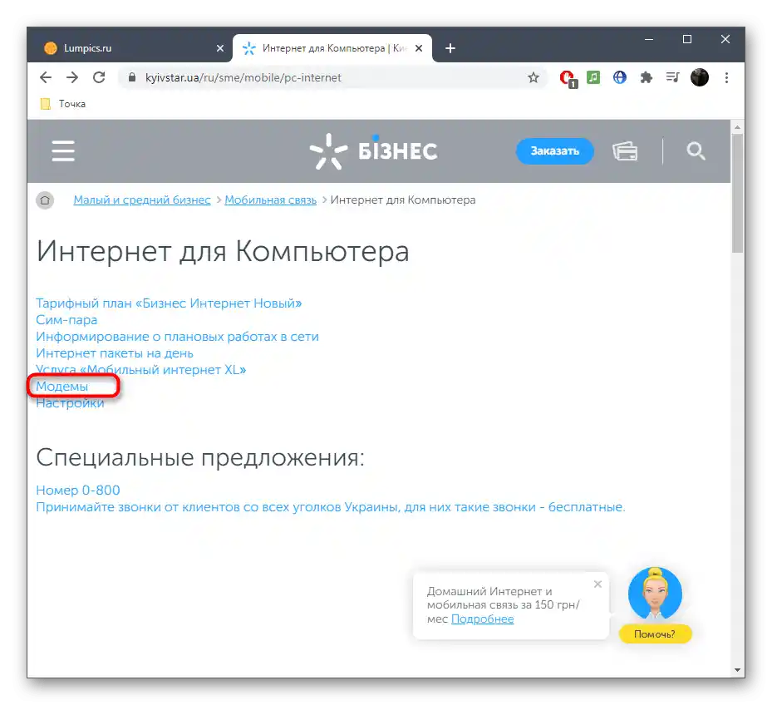Open the Сим-пара link
Viewport: 772px width, 705px height.
pos(66,320)
